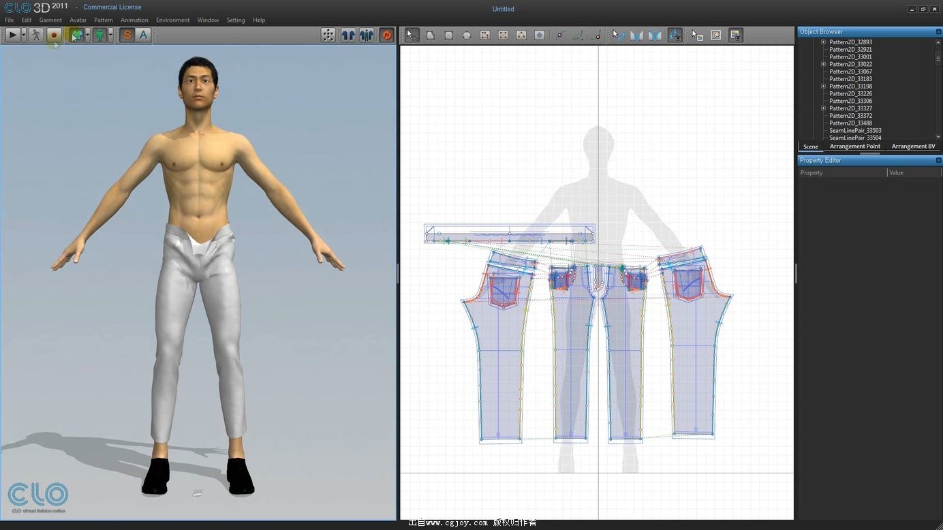Click the record button in 3D toolbar
Screen dimensions: 943x530
coord(54,35)
